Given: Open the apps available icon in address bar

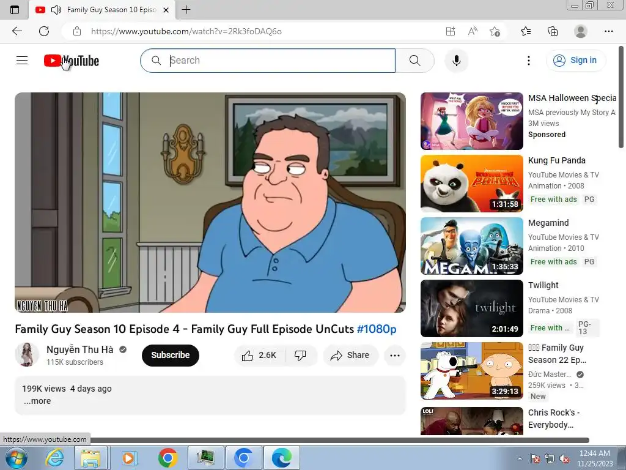Looking at the screenshot, I should click(451, 31).
